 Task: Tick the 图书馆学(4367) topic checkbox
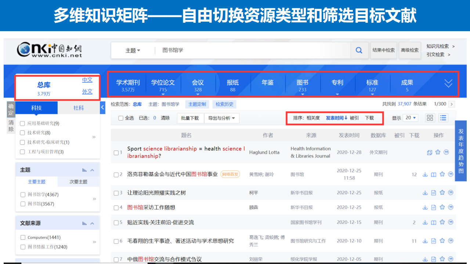23,194
